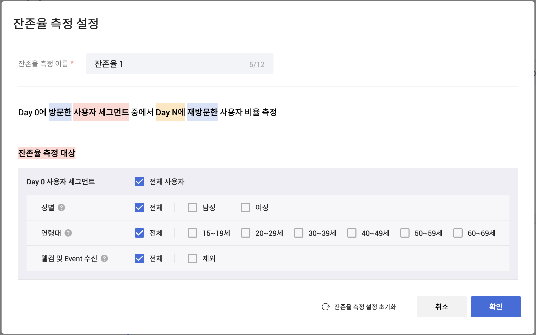Select the 20~29세 age checkbox
Viewport: 536px width, 335px height.
tap(246, 233)
